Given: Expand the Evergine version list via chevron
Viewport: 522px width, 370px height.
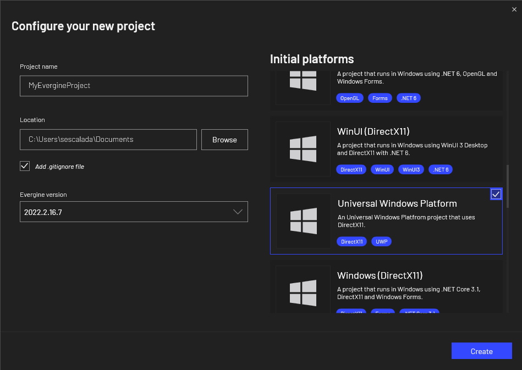Looking at the screenshot, I should click(237, 212).
